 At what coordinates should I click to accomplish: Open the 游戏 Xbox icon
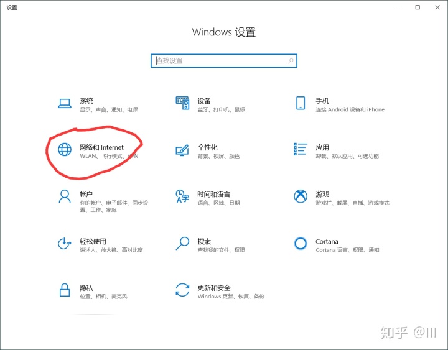point(301,196)
